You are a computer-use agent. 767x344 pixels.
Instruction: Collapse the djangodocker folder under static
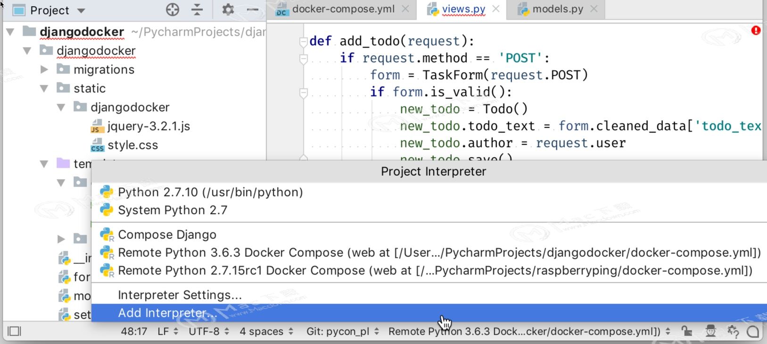click(x=61, y=107)
